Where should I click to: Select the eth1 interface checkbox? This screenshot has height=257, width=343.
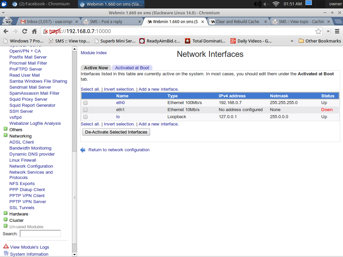tap(85, 110)
